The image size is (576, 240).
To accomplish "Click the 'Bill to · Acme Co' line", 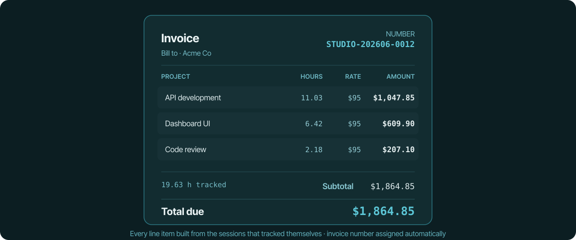I will click(x=186, y=53).
